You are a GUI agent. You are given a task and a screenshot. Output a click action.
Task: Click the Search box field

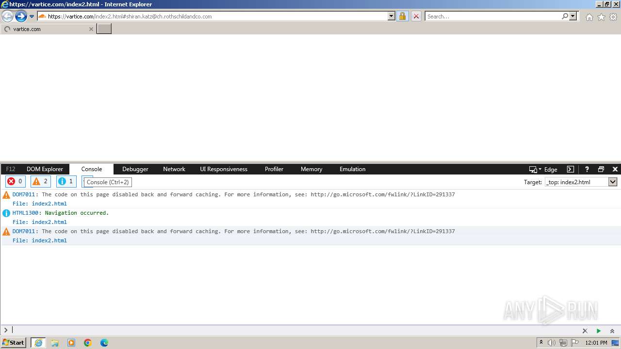coord(492,16)
